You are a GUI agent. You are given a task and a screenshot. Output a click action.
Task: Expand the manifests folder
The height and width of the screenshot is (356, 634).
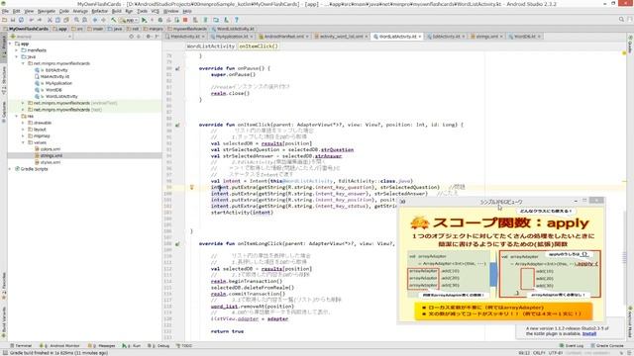click(x=17, y=50)
